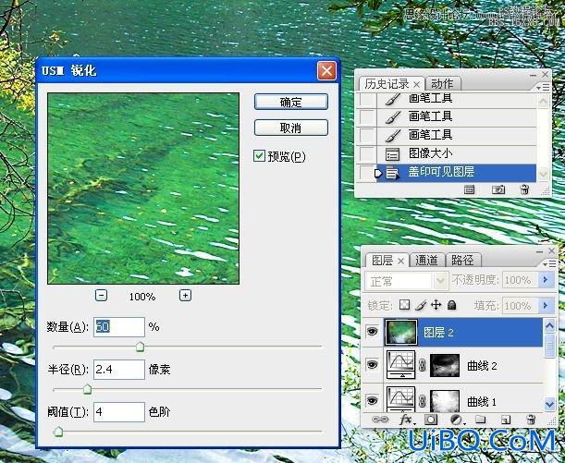The image size is (565, 463).
Task: Click the 阈值 threshold slider handle
Action: 58,431
